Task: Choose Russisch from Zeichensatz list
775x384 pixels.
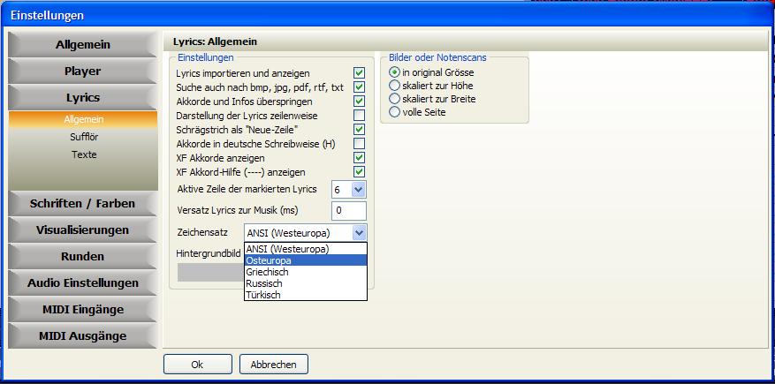Action: pos(305,283)
